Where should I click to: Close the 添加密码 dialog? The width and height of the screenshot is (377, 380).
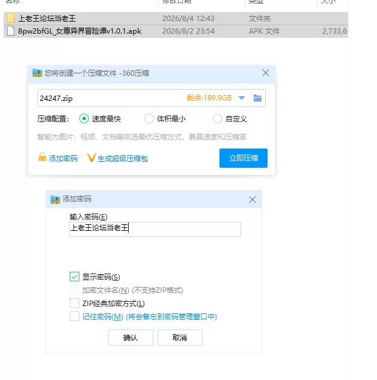click(x=253, y=200)
